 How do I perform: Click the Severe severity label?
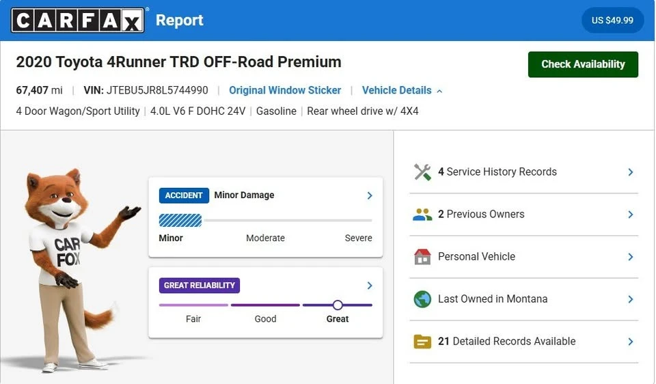358,238
